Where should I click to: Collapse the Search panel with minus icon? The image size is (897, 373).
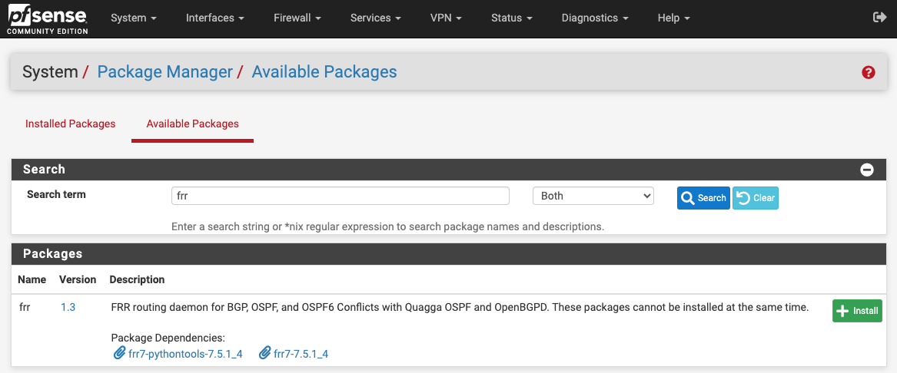pyautogui.click(x=867, y=170)
